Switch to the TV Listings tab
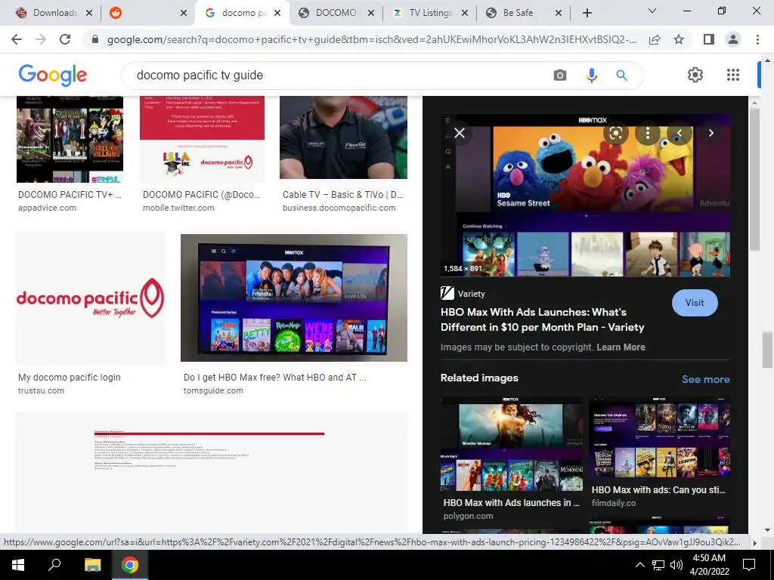This screenshot has width=774, height=580. pos(430,14)
